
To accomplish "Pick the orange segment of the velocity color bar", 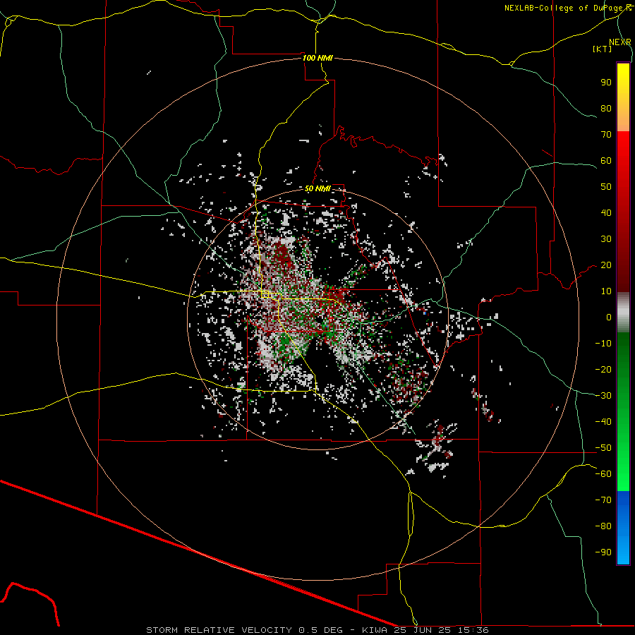I will click(623, 117).
